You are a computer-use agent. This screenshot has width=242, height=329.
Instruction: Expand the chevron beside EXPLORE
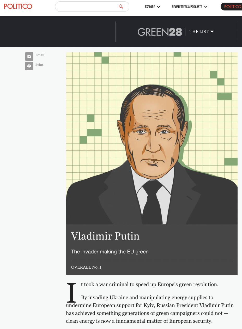(x=159, y=7)
